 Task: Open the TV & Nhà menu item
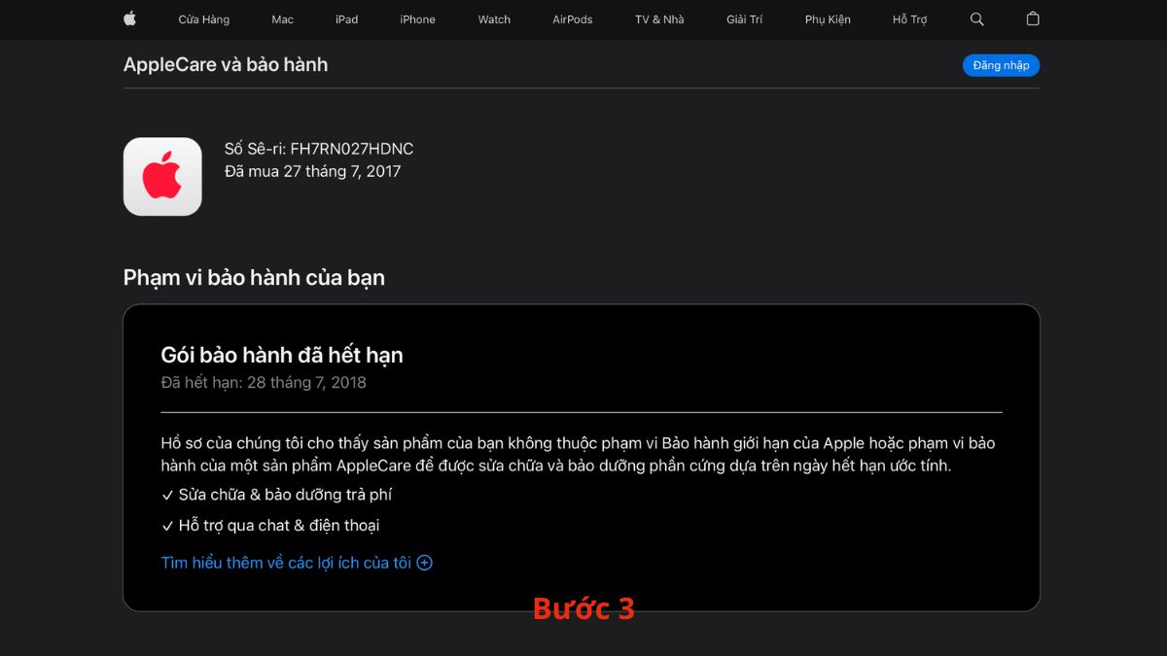point(658,18)
